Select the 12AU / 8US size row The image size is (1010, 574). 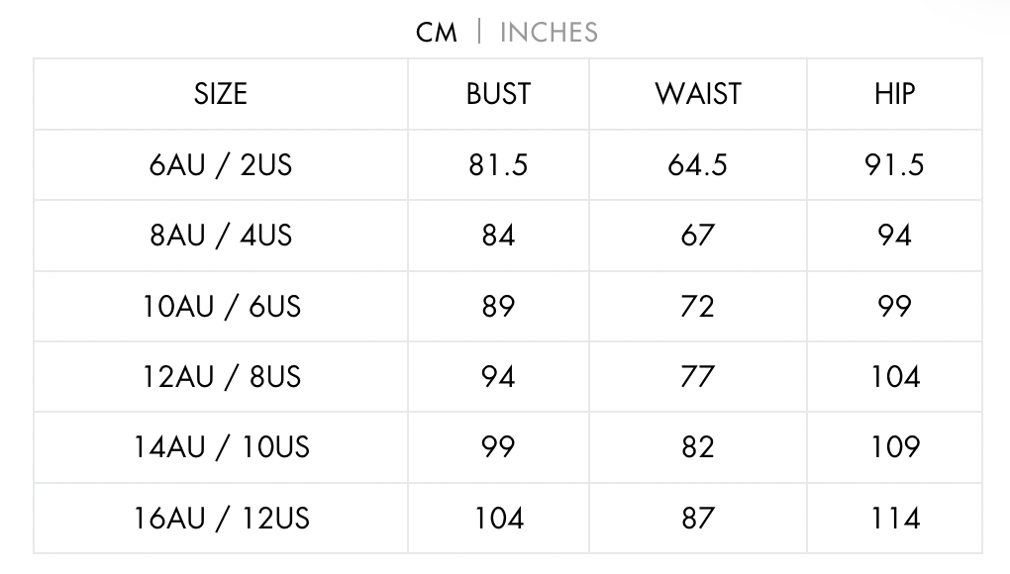(x=221, y=377)
